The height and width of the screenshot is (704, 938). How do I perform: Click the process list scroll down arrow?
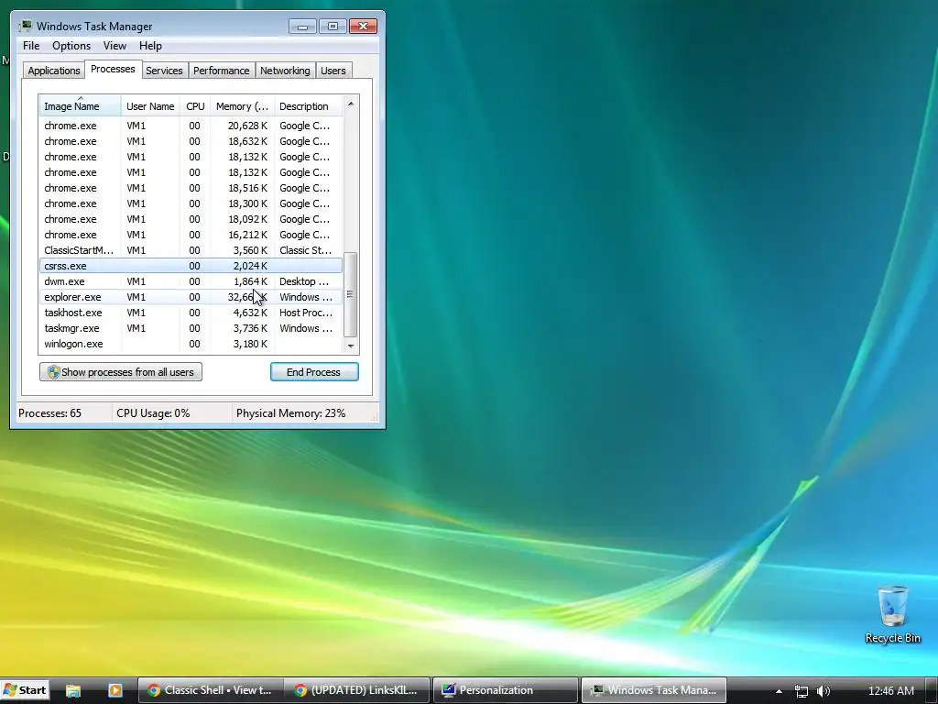click(351, 346)
